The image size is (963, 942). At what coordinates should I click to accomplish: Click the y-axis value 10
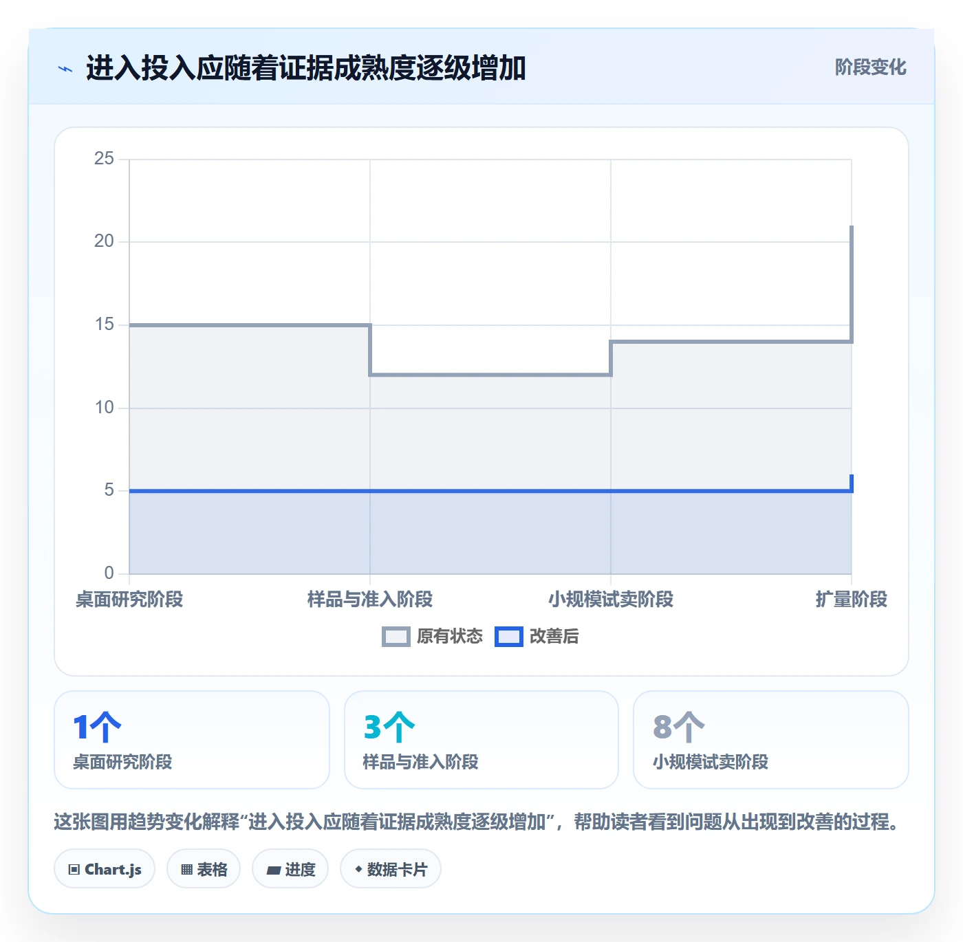click(104, 408)
